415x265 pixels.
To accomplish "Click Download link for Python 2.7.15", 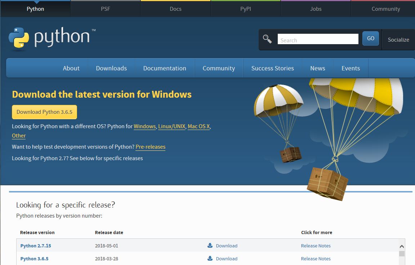I will tap(227, 246).
